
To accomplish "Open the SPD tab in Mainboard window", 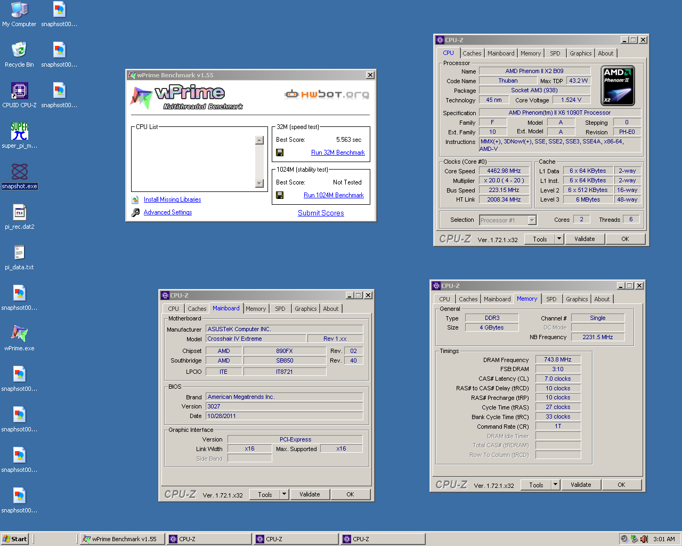I will 280,309.
